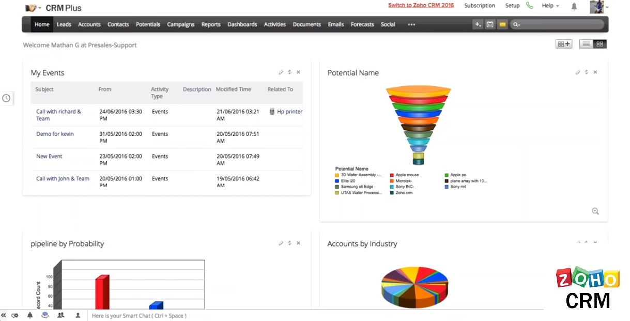Reorder the Potential Name component
630x321 pixels.
pos(587,72)
